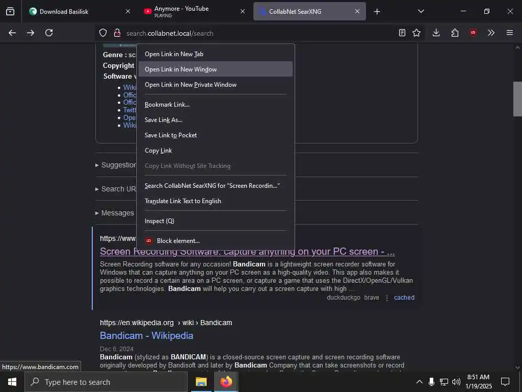Switch to the Anymore - YouTube tab

pos(195,11)
